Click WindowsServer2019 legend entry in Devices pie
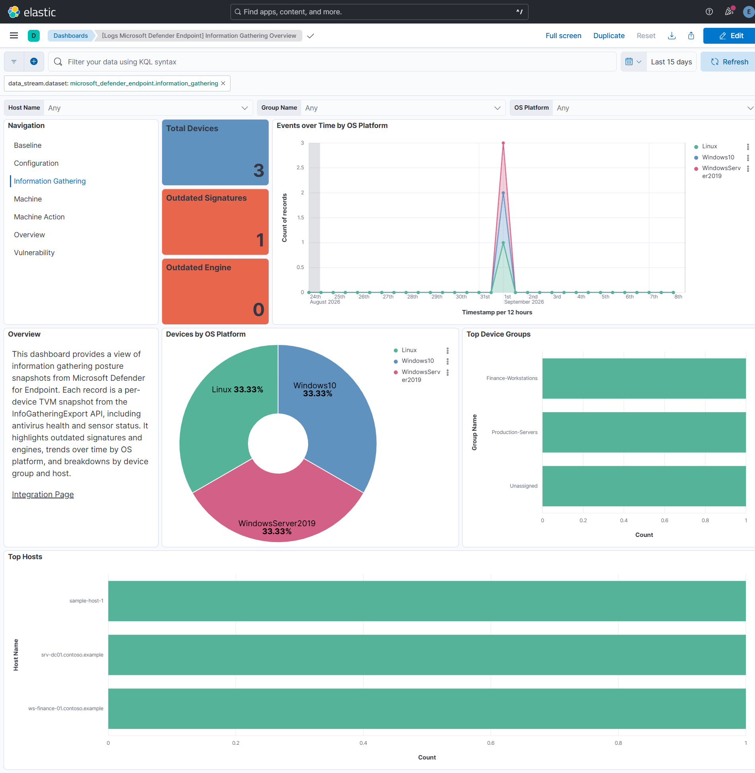Viewport: 755px width, 773px height. 420,376
